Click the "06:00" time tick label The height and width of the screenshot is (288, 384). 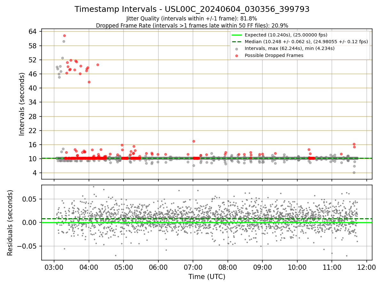pyautogui.click(x=158, y=267)
